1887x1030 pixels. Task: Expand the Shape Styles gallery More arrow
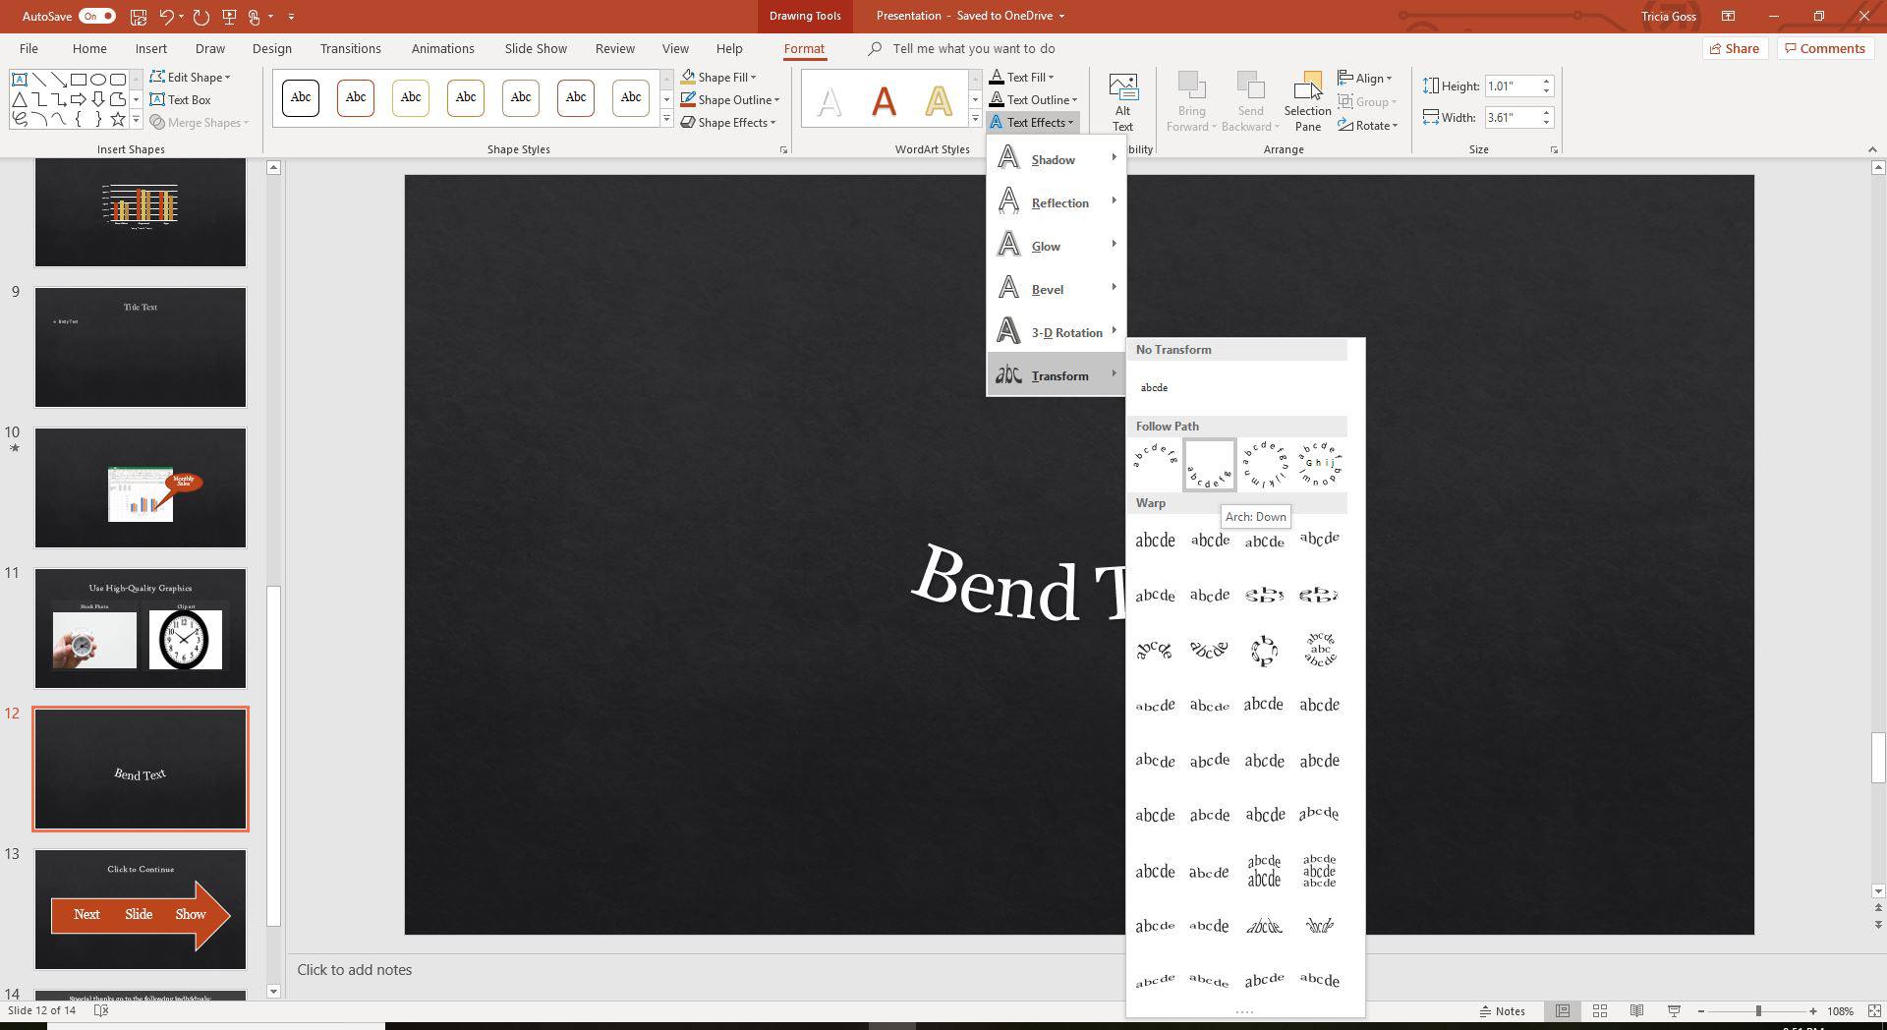(666, 119)
